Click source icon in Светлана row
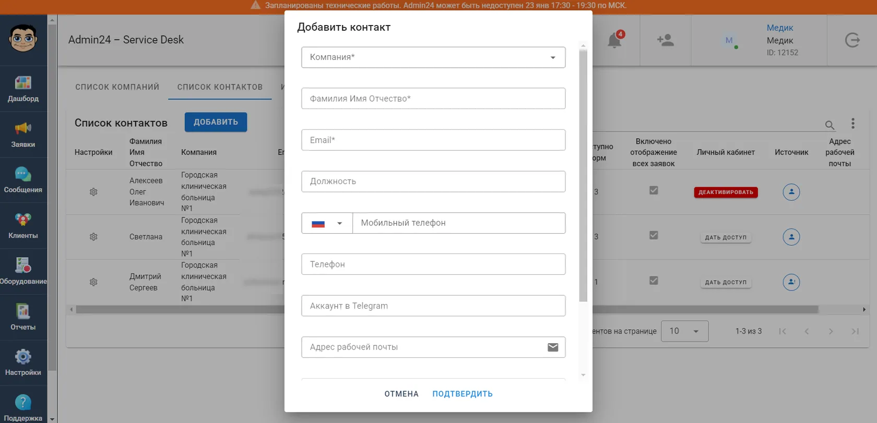The image size is (877, 423). pos(791,237)
